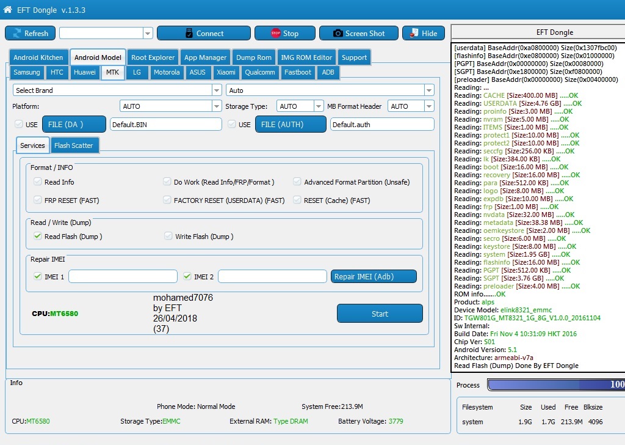Uncheck Read Flash (Dump)
625x445 pixels.
(38, 236)
